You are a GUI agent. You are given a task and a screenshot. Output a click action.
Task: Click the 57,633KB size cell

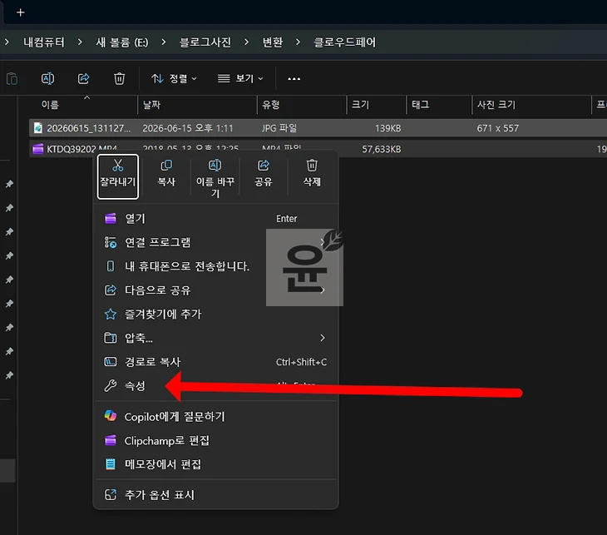(382, 149)
